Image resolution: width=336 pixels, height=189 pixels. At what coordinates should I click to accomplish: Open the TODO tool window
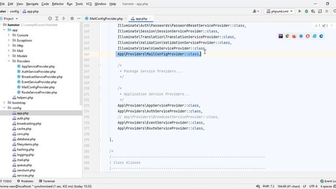click(x=6, y=181)
